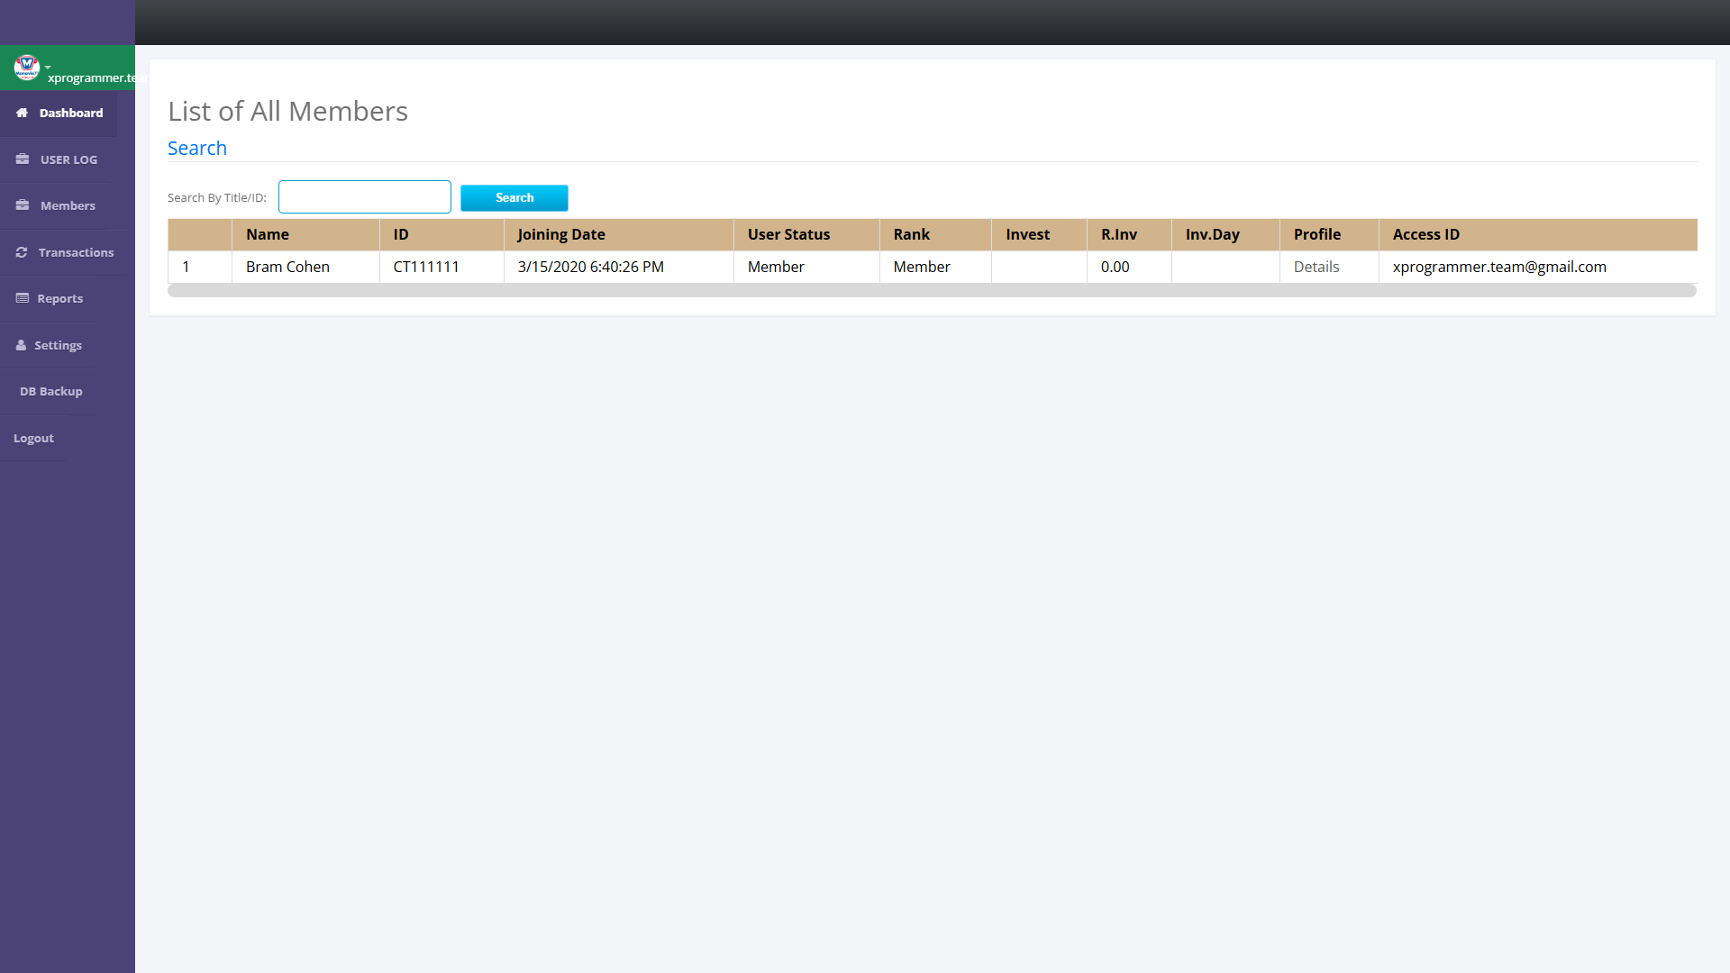The image size is (1730, 973).
Task: Click the Name column header
Action: point(267,234)
